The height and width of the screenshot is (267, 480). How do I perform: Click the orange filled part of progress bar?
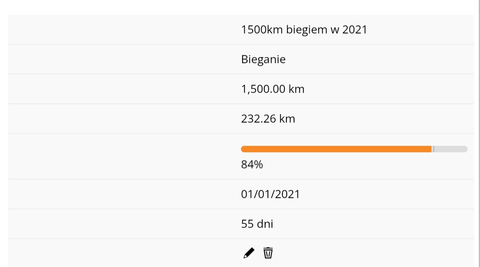[336, 149]
